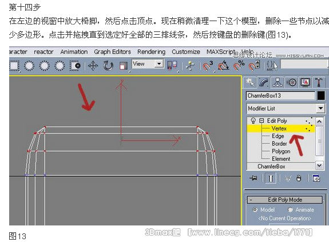Open the Animation menu
Screen dimensions: 329x242
[x=74, y=52]
